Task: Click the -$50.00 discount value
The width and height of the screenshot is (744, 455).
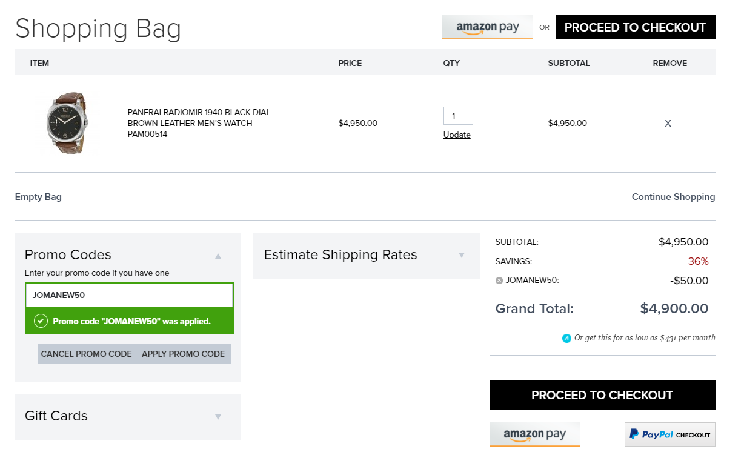Action: (689, 281)
